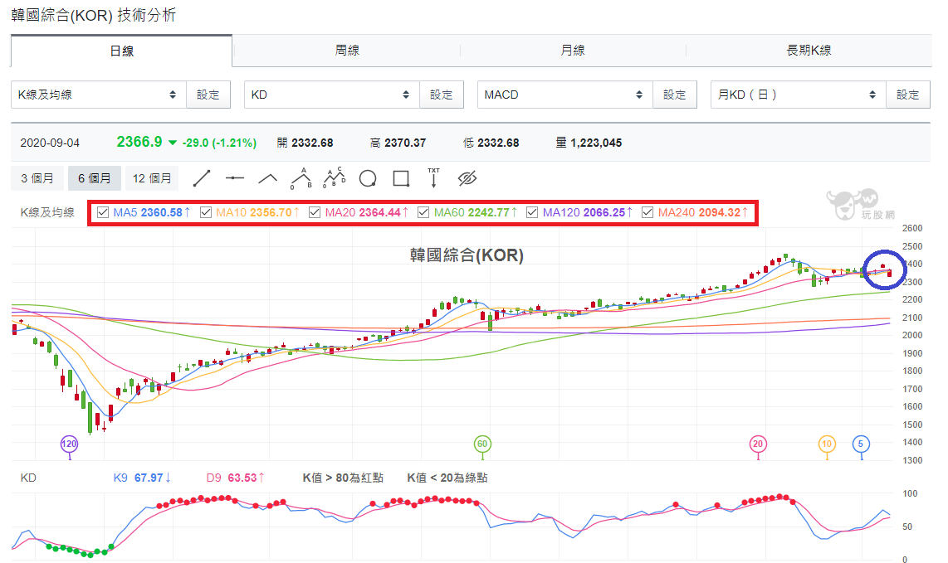Viewport: 948px width, 563px height.
Task: Toggle the MA60 moving average checkbox
Action: tap(423, 212)
